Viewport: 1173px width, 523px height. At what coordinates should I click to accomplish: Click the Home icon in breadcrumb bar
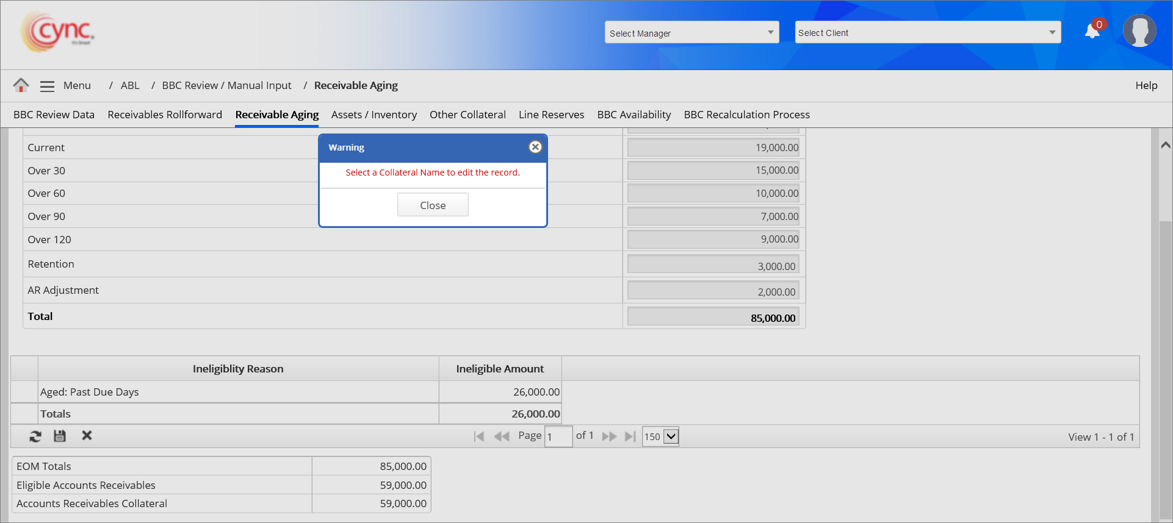(x=21, y=85)
